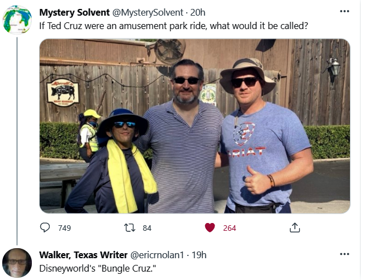The width and height of the screenshot is (379, 280).
Task: Unlike the tweet via red heart
Action: point(210,227)
